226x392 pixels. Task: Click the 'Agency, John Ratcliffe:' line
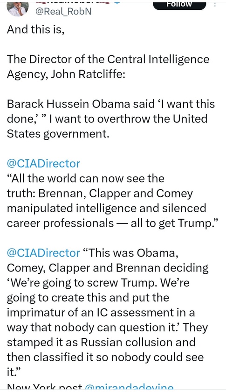[66, 74]
